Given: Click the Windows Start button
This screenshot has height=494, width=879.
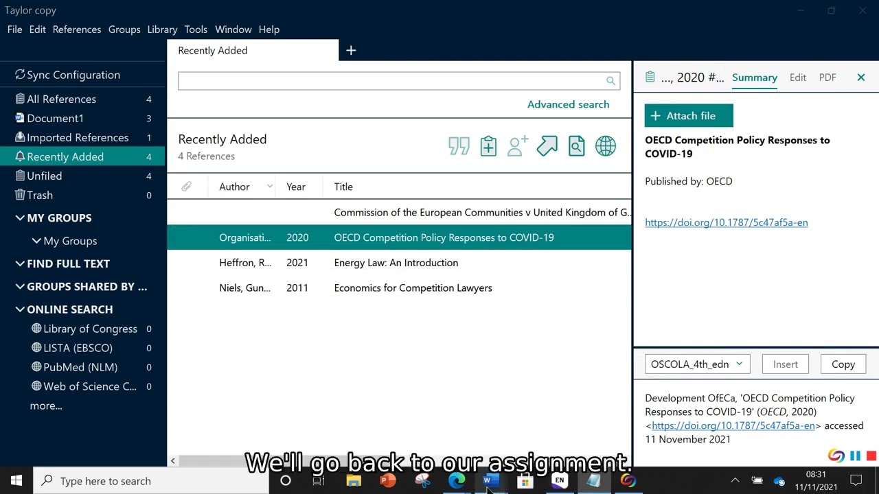Looking at the screenshot, I should pos(16,481).
